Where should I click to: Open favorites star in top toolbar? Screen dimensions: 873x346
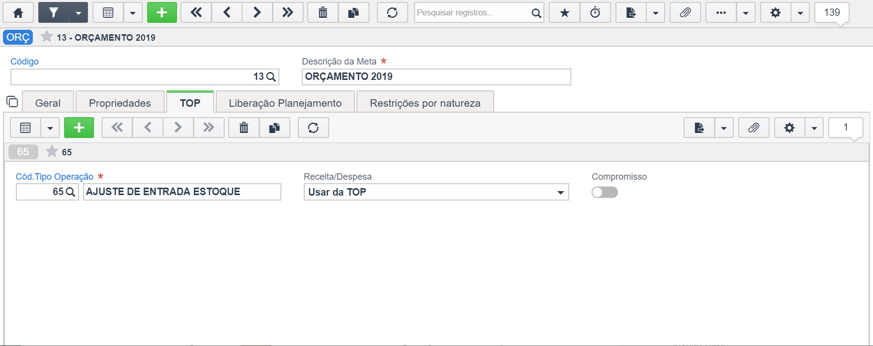click(x=565, y=13)
